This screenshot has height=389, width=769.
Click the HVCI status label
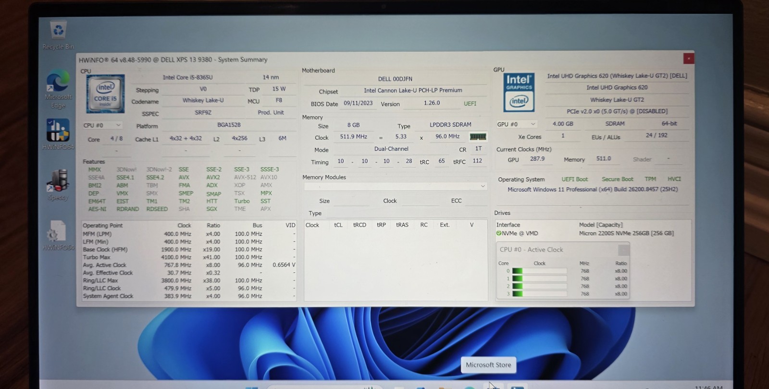tap(674, 179)
